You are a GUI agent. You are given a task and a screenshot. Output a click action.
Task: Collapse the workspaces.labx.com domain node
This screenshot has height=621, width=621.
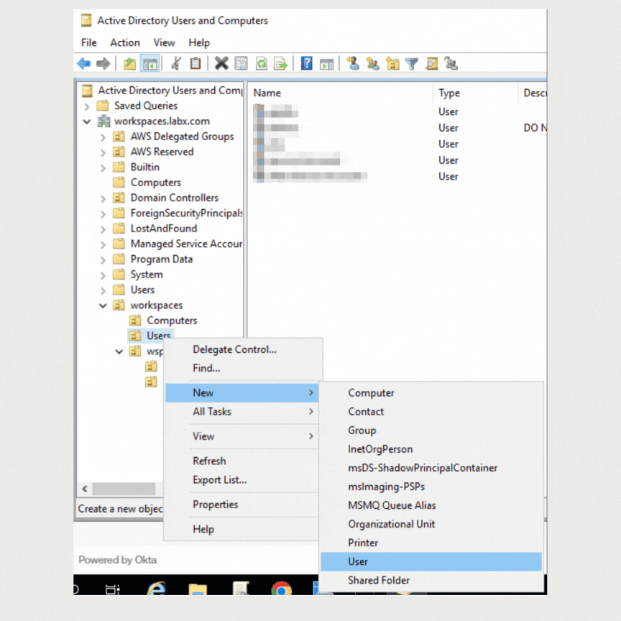pyautogui.click(x=87, y=121)
